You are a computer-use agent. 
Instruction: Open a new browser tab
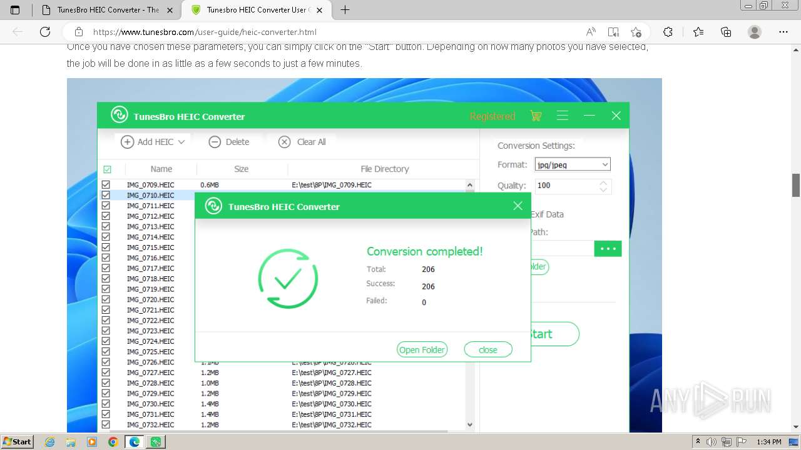pyautogui.click(x=345, y=10)
